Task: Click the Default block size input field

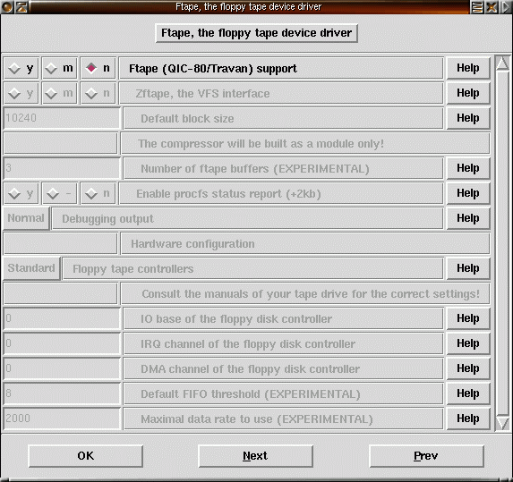Action: click(62, 118)
